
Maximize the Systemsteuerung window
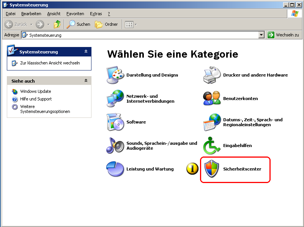click(292, 5)
